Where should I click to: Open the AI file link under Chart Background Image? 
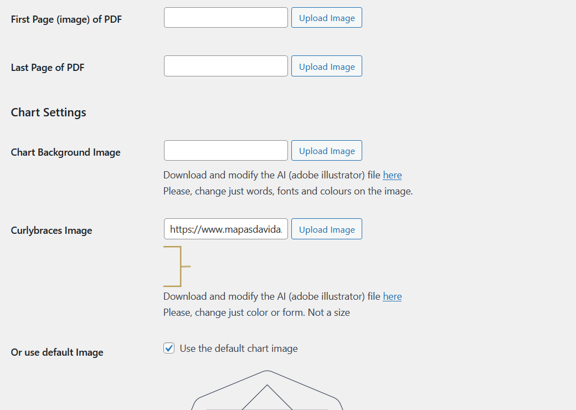point(392,175)
